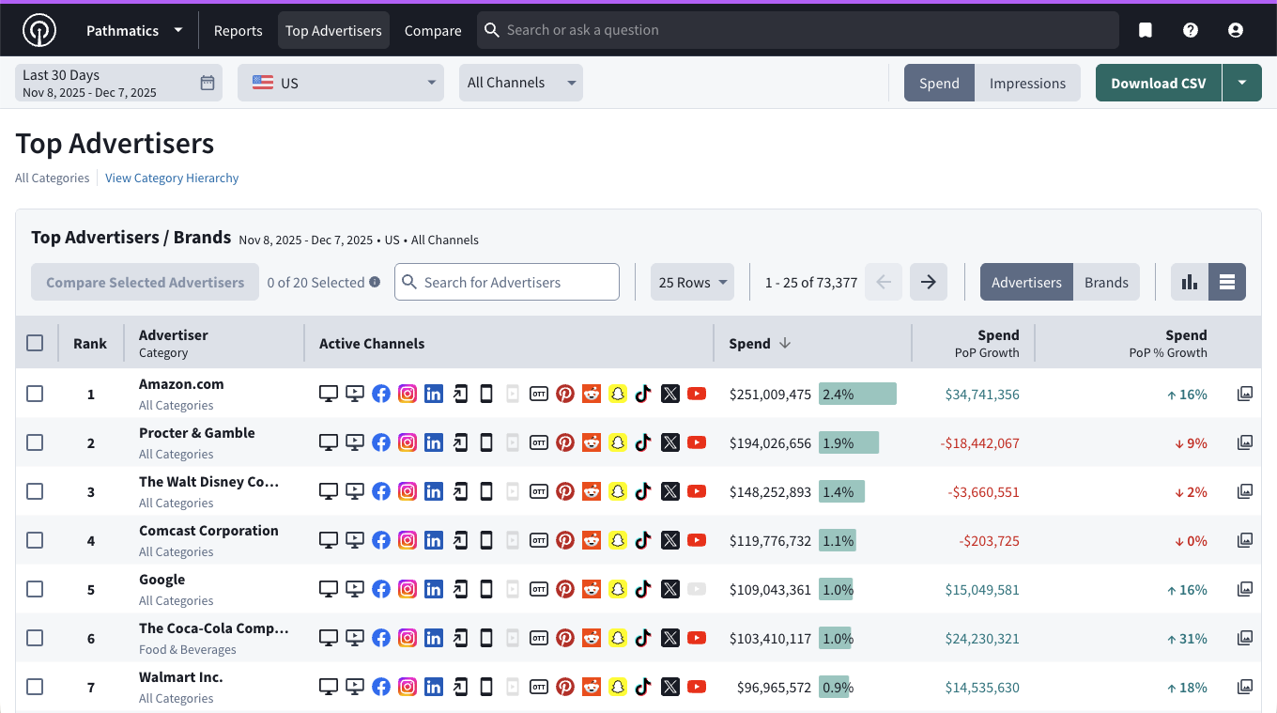
Task: Click the 1.9% spend share bar
Action: point(849,442)
